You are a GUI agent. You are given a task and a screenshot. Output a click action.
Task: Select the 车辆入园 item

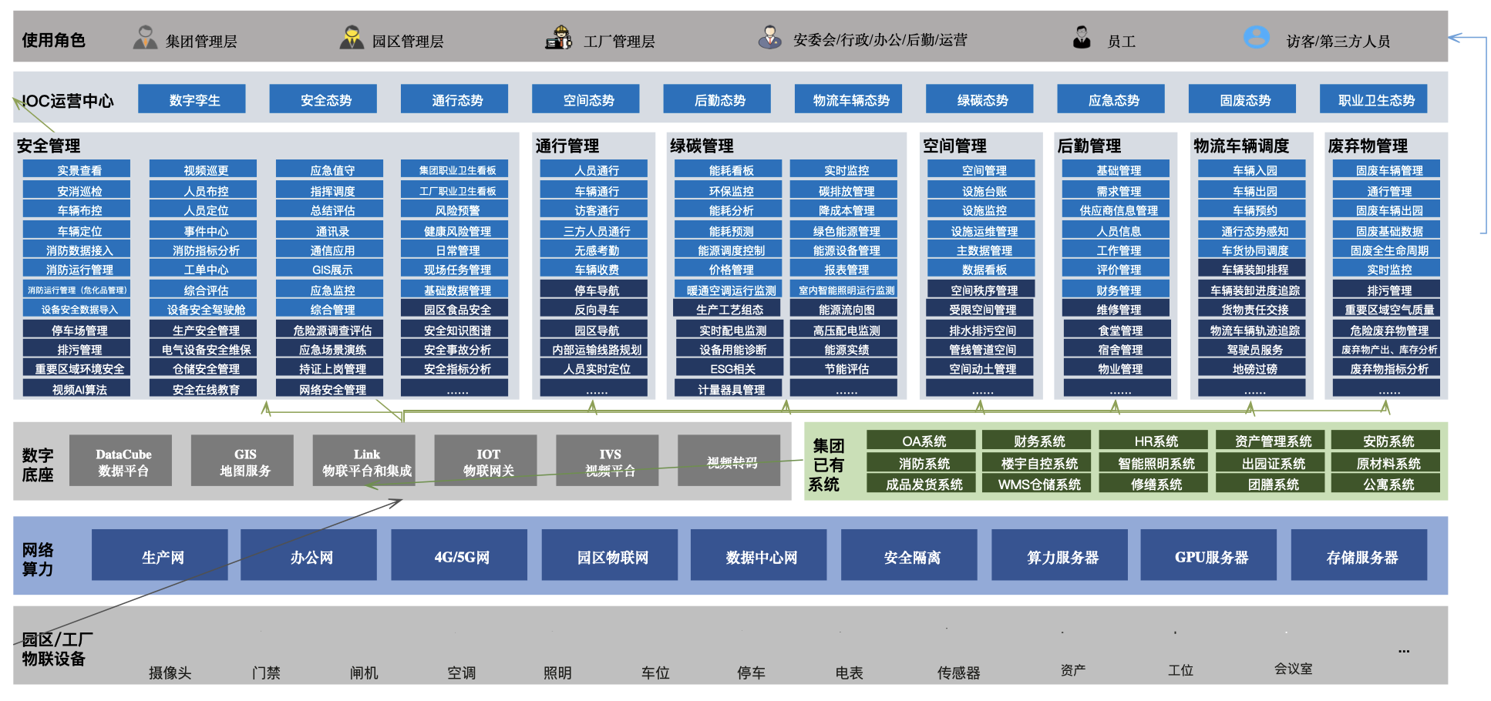(1252, 169)
